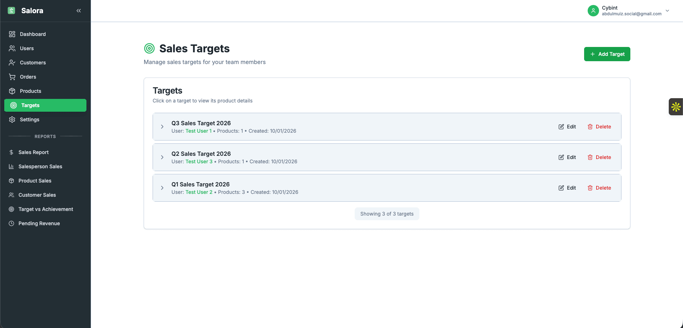
Task: Click the Target vs Achievement icon
Action: coord(12,209)
